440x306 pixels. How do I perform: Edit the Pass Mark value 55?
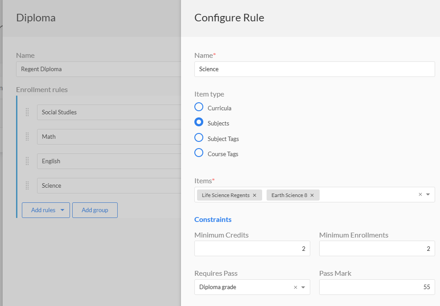coord(377,287)
